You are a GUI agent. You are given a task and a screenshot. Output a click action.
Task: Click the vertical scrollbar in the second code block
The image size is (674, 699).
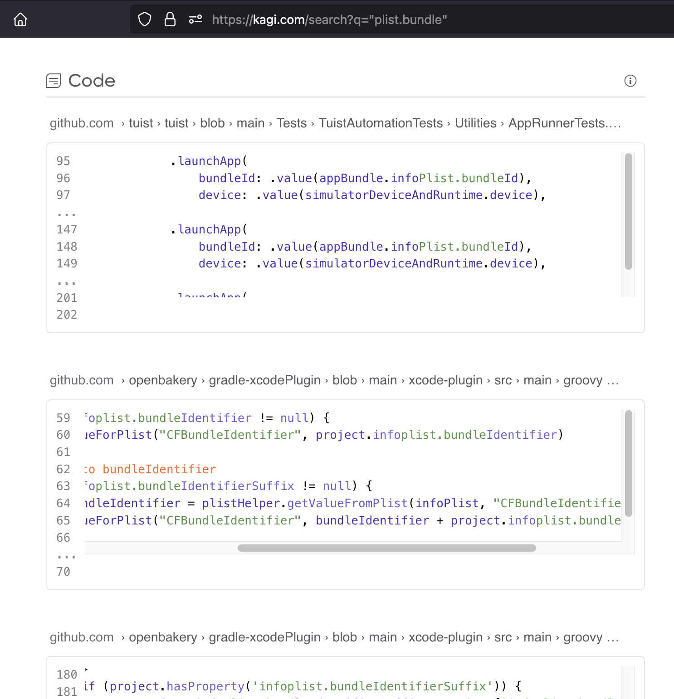click(x=628, y=463)
